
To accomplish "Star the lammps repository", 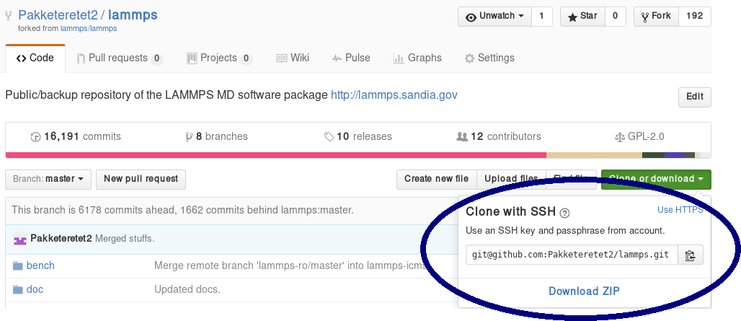I will [582, 17].
